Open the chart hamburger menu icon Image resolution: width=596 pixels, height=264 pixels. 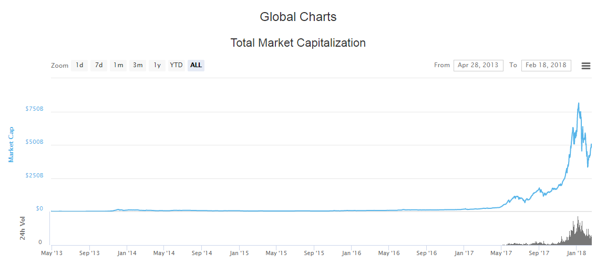click(x=585, y=66)
